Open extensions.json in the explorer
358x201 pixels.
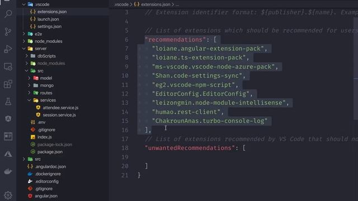pyautogui.click(x=52, y=12)
